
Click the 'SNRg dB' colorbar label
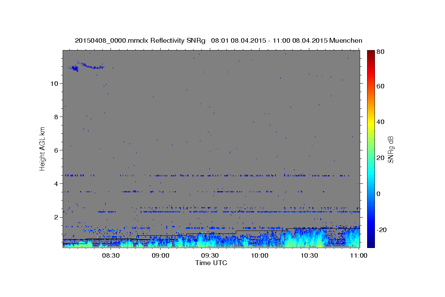[x=390, y=149]
